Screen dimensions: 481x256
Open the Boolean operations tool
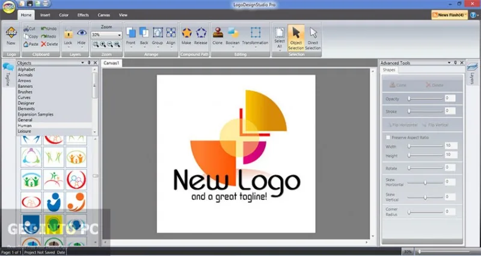click(233, 32)
